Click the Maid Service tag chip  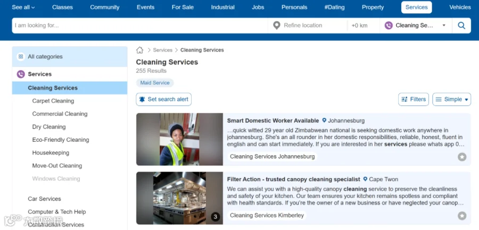pos(155,83)
